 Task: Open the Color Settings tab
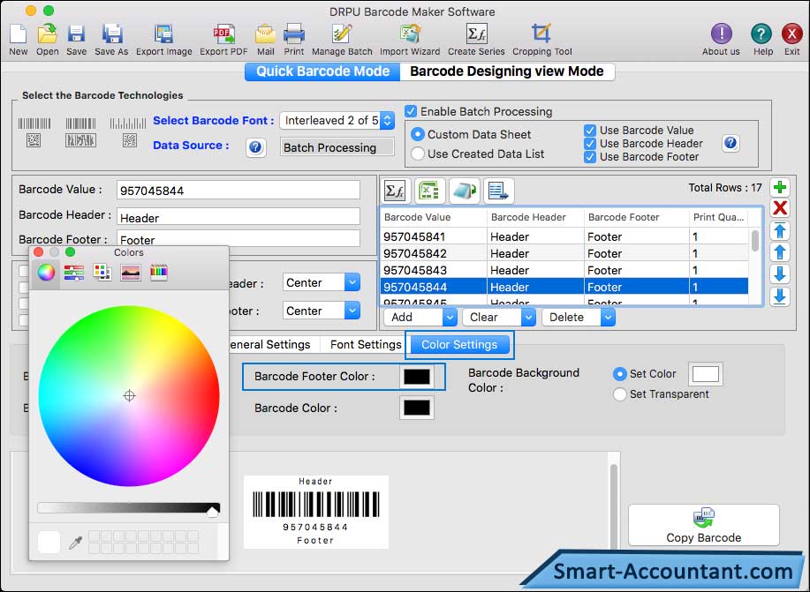459,345
